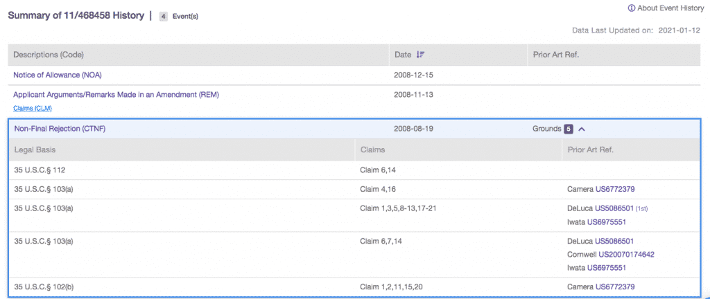The height and width of the screenshot is (299, 710).
Task: Open Iwata US6975551 in Claim 6,7,14 row
Action: click(x=607, y=268)
